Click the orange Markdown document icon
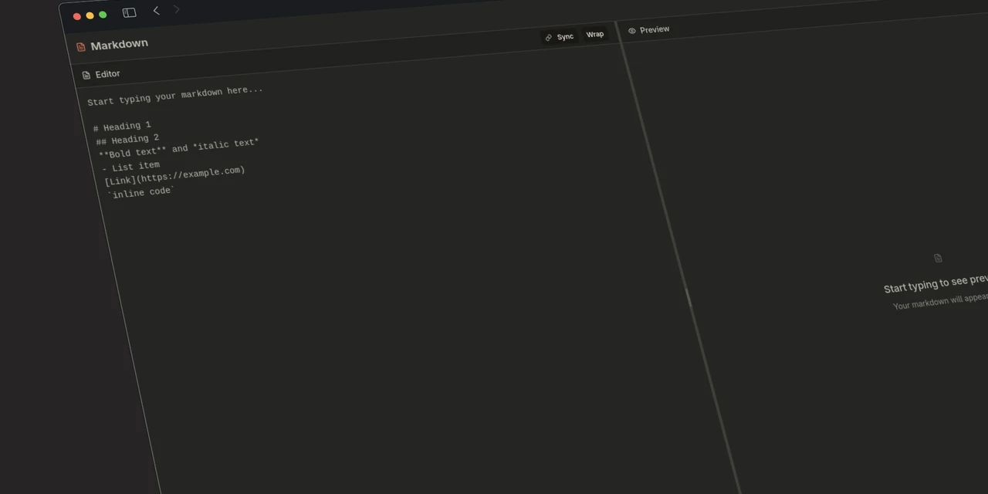Image resolution: width=988 pixels, height=494 pixels. click(81, 46)
